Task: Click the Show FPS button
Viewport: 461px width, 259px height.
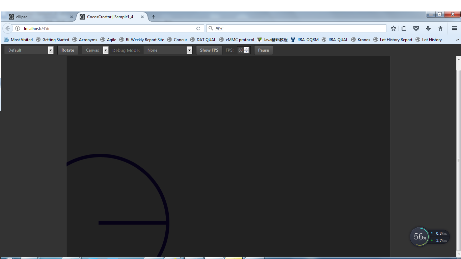Action: (x=209, y=50)
